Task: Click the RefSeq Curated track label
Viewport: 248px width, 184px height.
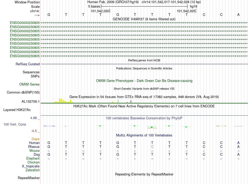Action: coord(28,64)
